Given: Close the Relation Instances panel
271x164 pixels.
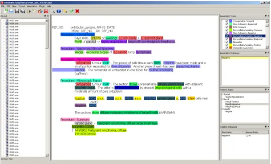Looking at the screenshot, I should click(268, 127).
